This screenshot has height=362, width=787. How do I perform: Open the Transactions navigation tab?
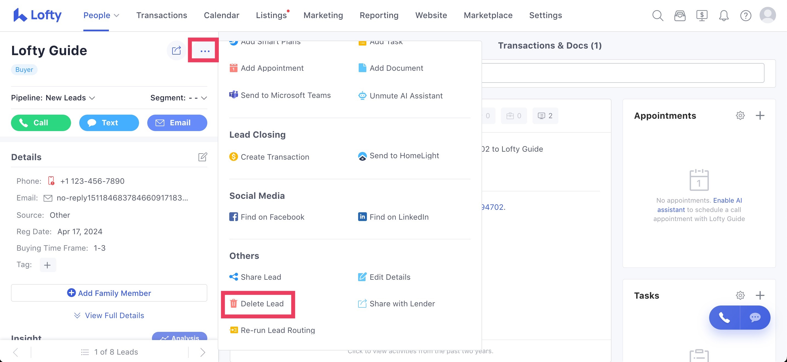click(x=161, y=15)
